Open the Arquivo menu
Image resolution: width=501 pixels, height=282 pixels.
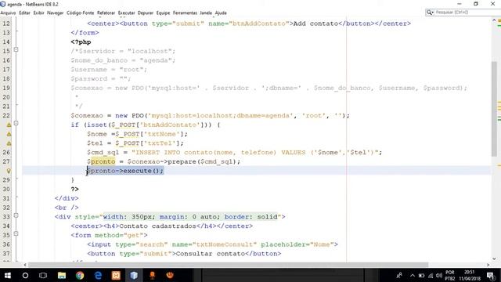click(8, 13)
